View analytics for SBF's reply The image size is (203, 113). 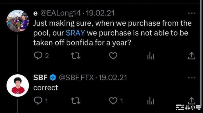[151, 100]
